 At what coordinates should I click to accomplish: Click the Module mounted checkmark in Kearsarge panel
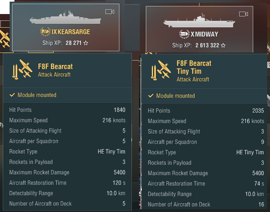12,95
